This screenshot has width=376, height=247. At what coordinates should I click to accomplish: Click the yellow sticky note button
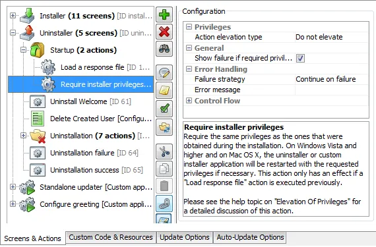pyautogui.click(x=164, y=90)
